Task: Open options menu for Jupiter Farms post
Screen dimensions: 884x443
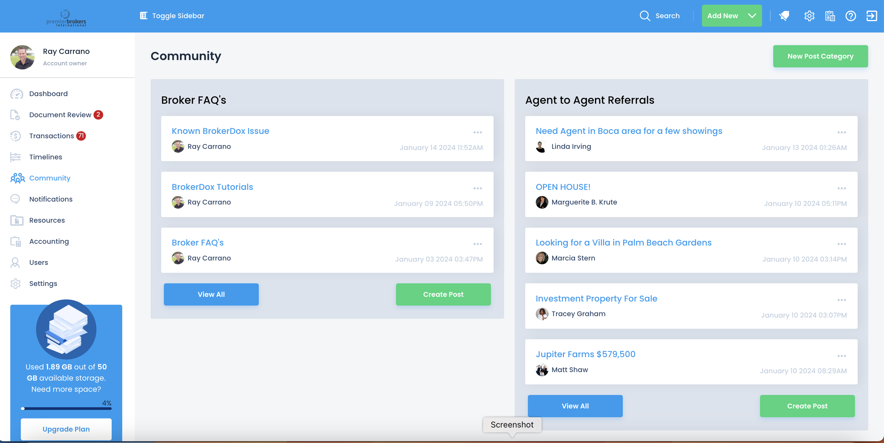Action: coord(841,356)
